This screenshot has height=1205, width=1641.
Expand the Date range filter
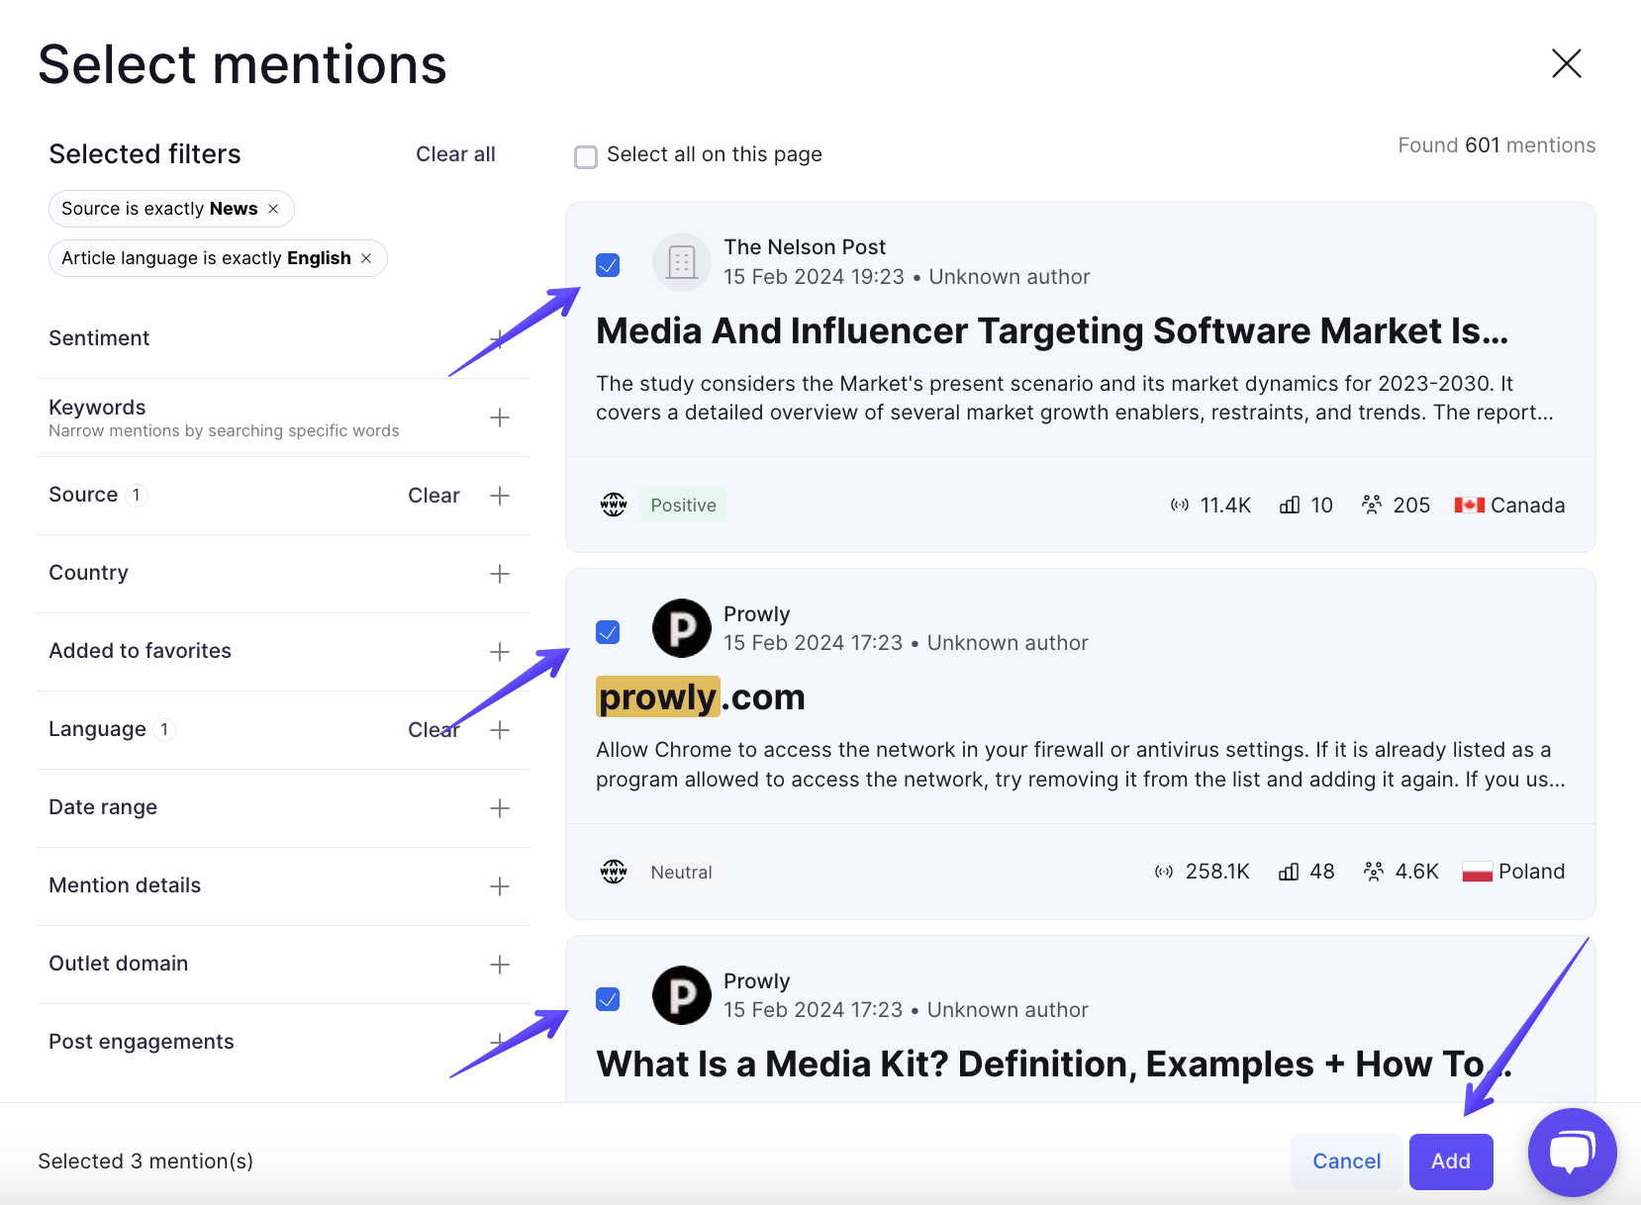coord(500,808)
